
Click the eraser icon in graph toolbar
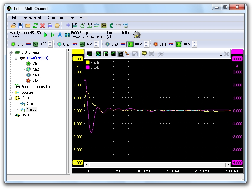(127, 54)
